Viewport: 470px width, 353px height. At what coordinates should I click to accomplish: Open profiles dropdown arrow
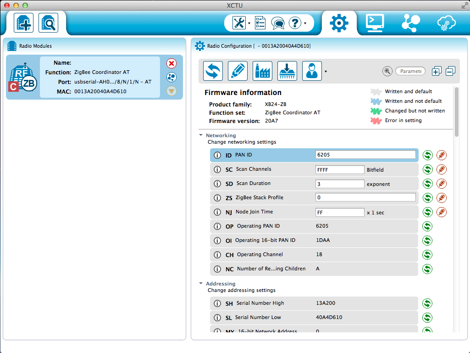[x=326, y=72]
